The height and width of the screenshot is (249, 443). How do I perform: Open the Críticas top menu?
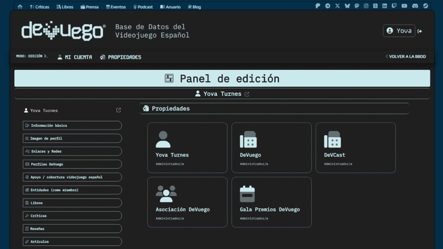(x=39, y=7)
